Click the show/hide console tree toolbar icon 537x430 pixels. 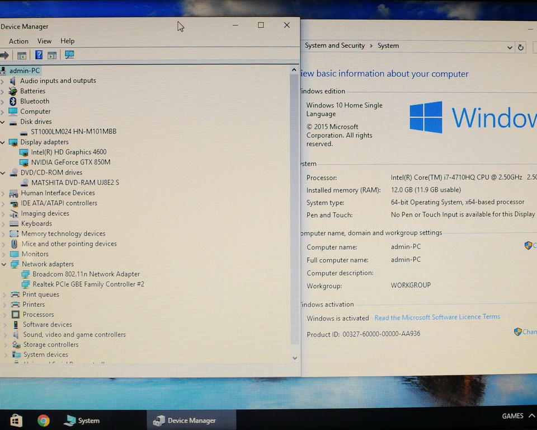click(22, 55)
